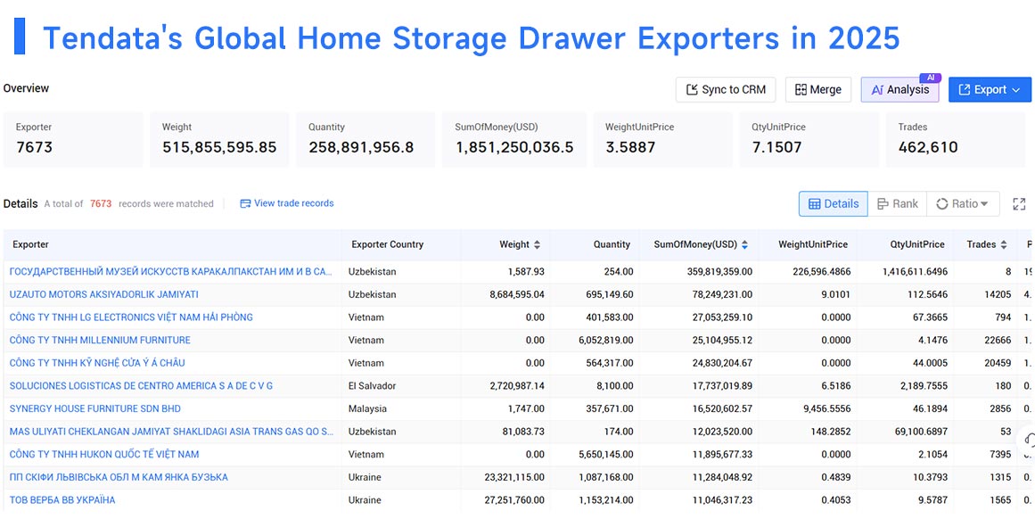Click the Quantity overview card 258,891,956.8
1035x519 pixels.
pos(366,139)
